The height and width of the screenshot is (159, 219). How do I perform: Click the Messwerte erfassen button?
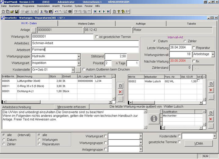[71, 107]
